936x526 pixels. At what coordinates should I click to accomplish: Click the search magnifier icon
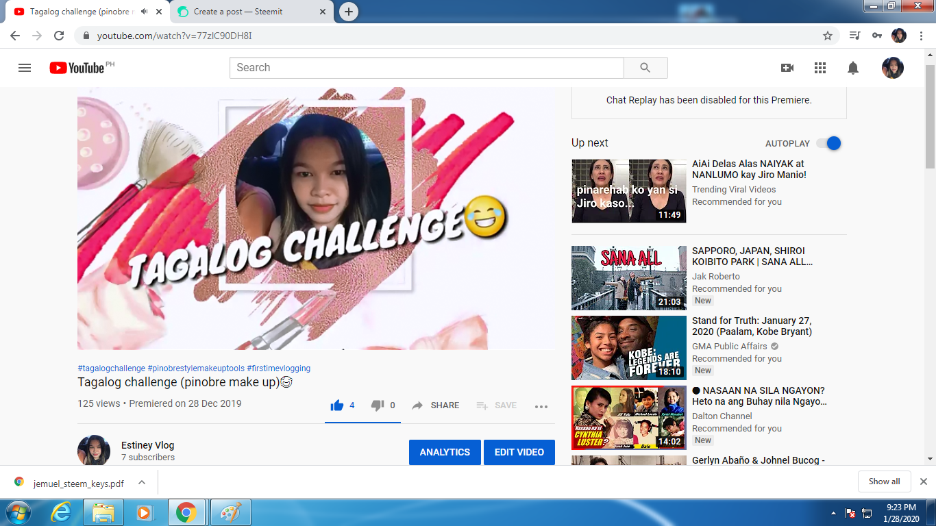coord(645,67)
